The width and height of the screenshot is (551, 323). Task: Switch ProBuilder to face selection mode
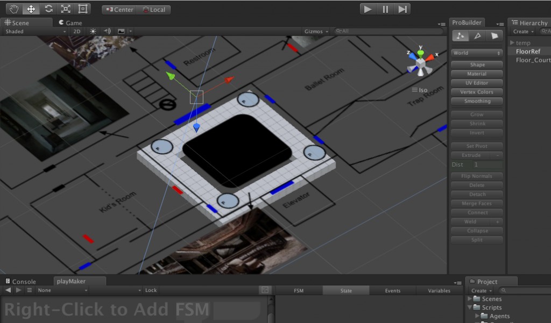tap(494, 36)
